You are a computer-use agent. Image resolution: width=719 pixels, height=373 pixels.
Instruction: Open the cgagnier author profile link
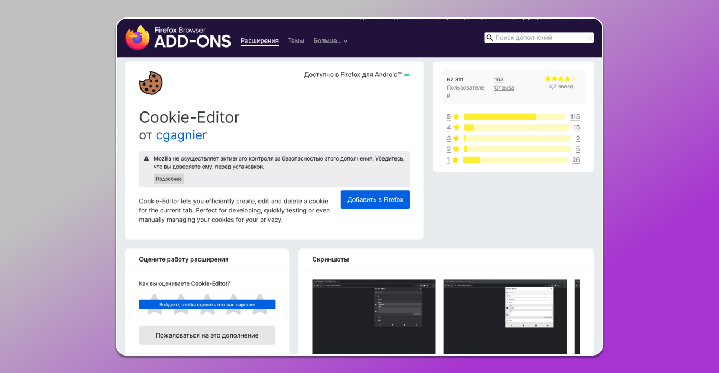pyautogui.click(x=181, y=135)
